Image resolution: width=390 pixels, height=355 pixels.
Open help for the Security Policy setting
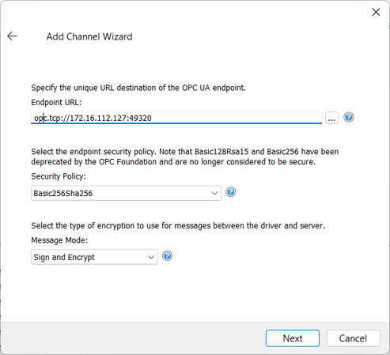tap(231, 192)
